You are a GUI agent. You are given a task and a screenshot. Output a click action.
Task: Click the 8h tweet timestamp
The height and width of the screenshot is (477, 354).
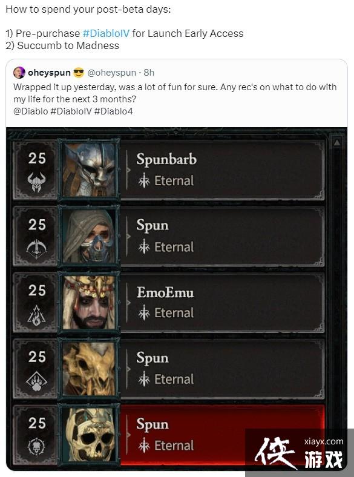(149, 73)
